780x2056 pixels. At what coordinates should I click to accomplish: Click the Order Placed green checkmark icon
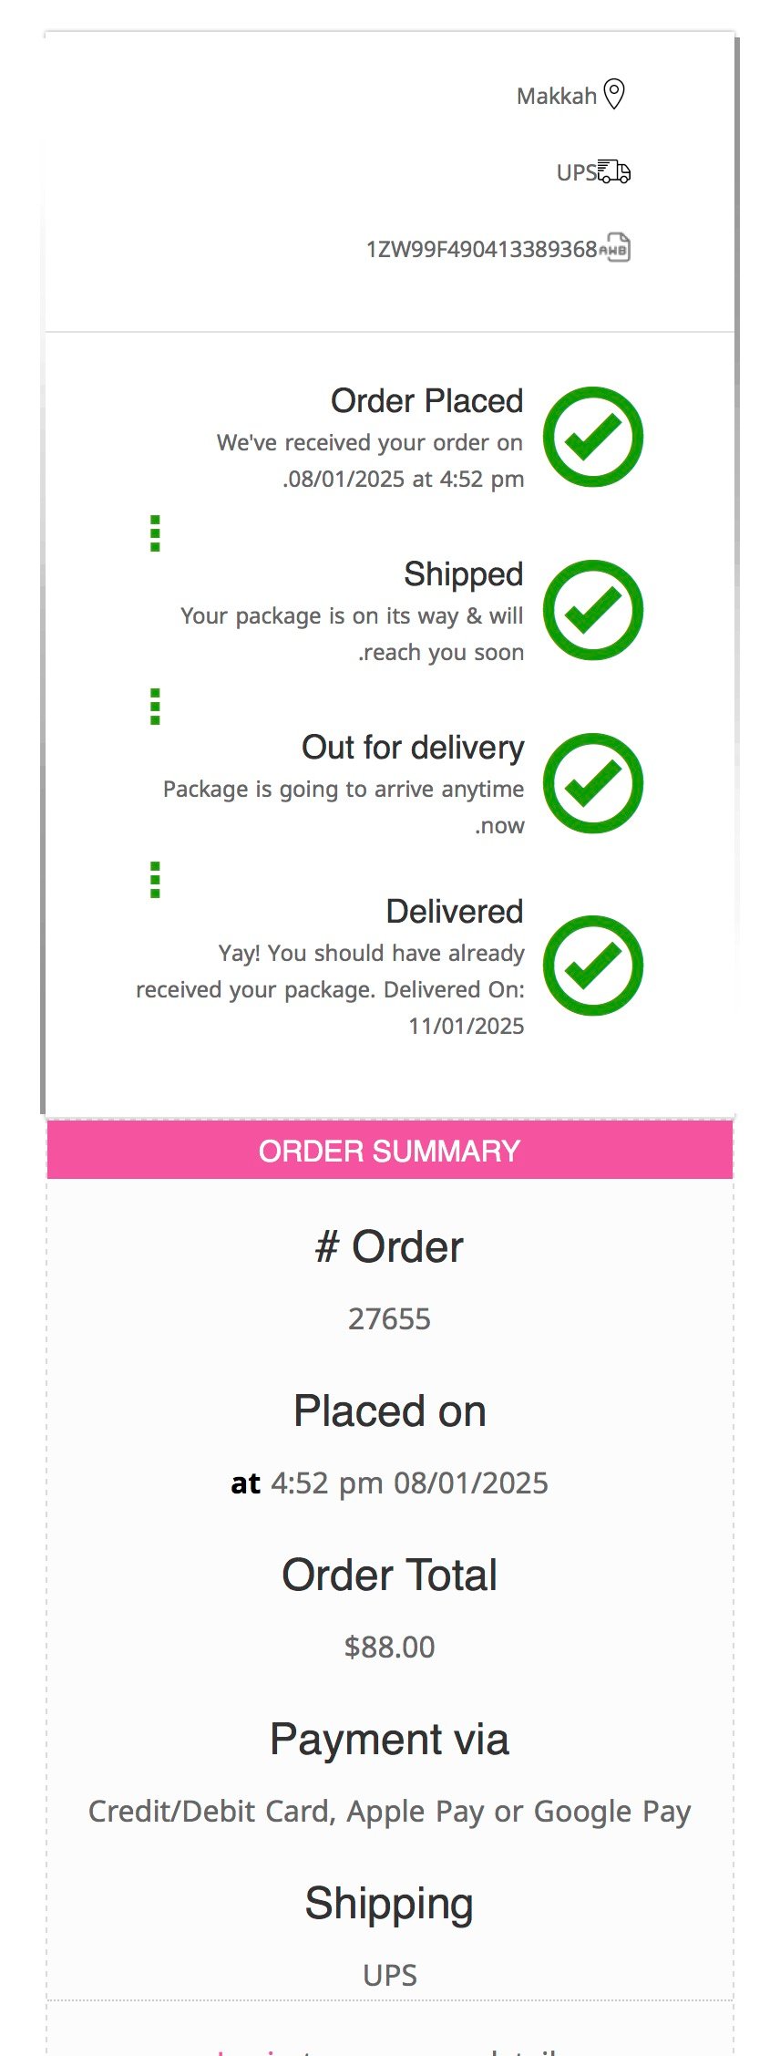pos(593,437)
